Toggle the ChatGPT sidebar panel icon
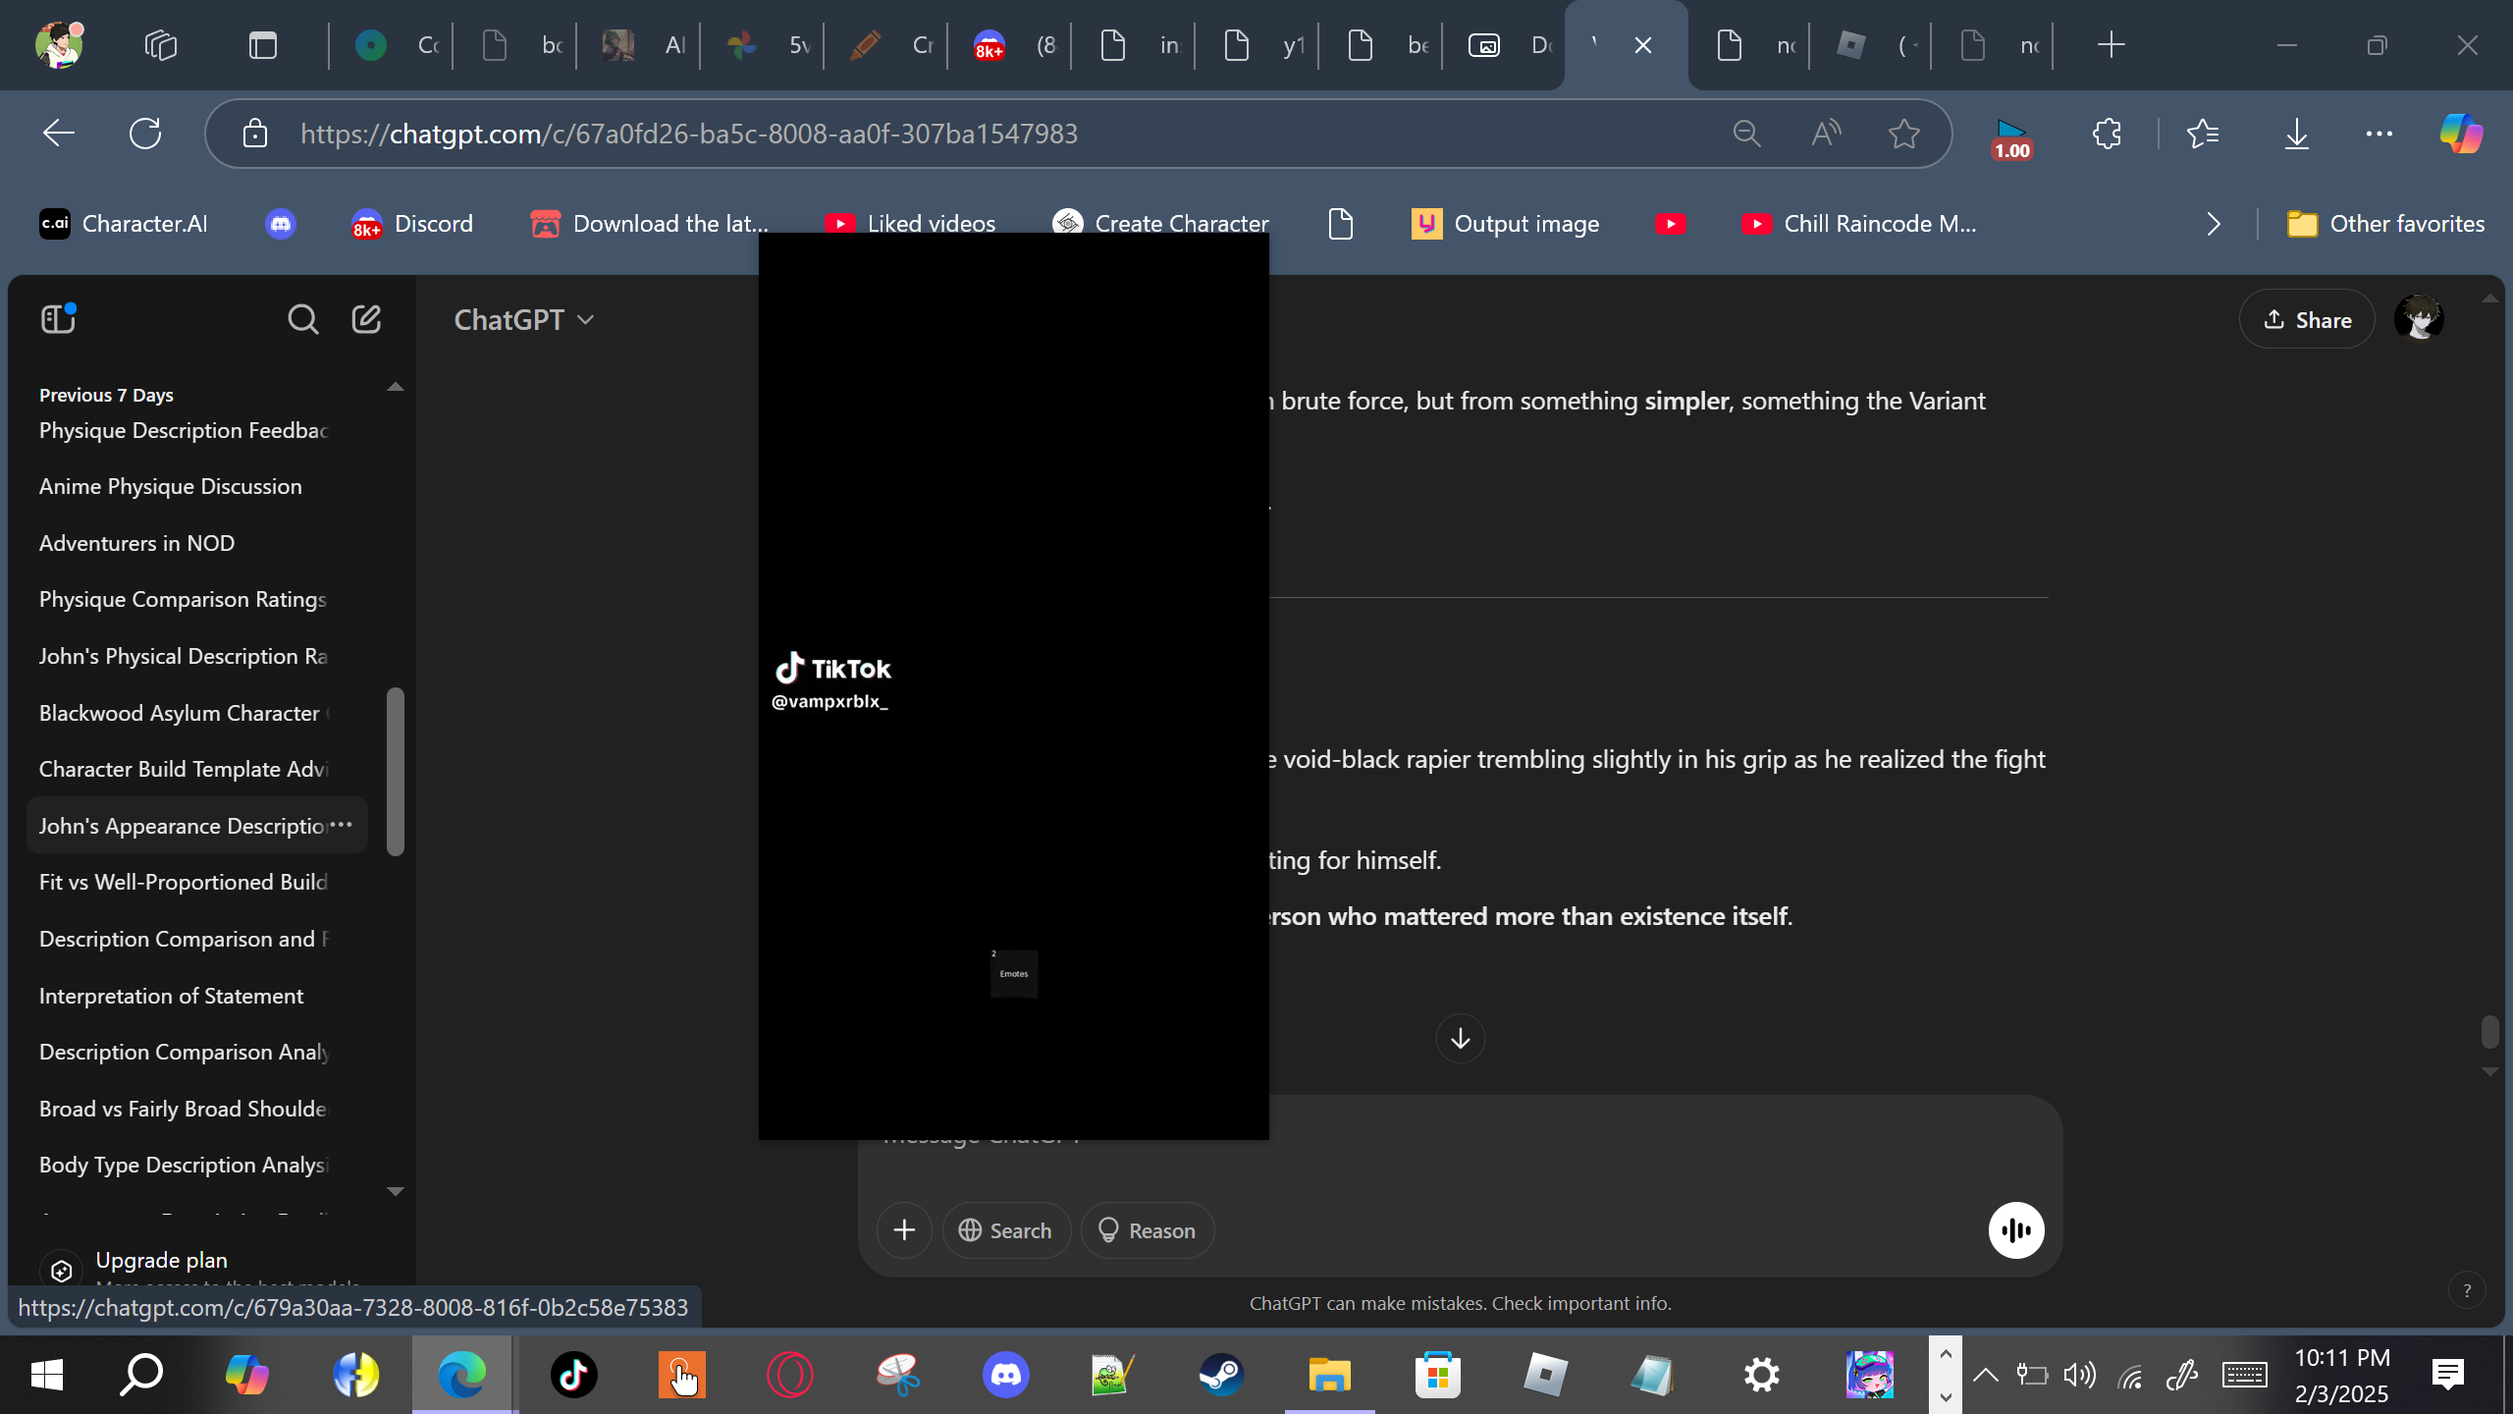 [x=59, y=319]
